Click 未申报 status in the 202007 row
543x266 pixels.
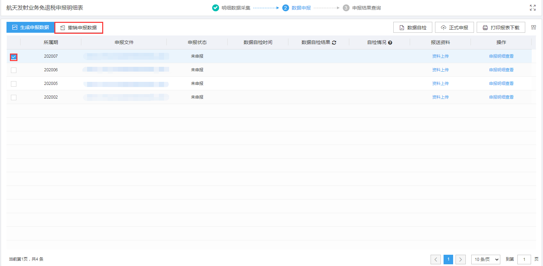(x=197, y=56)
